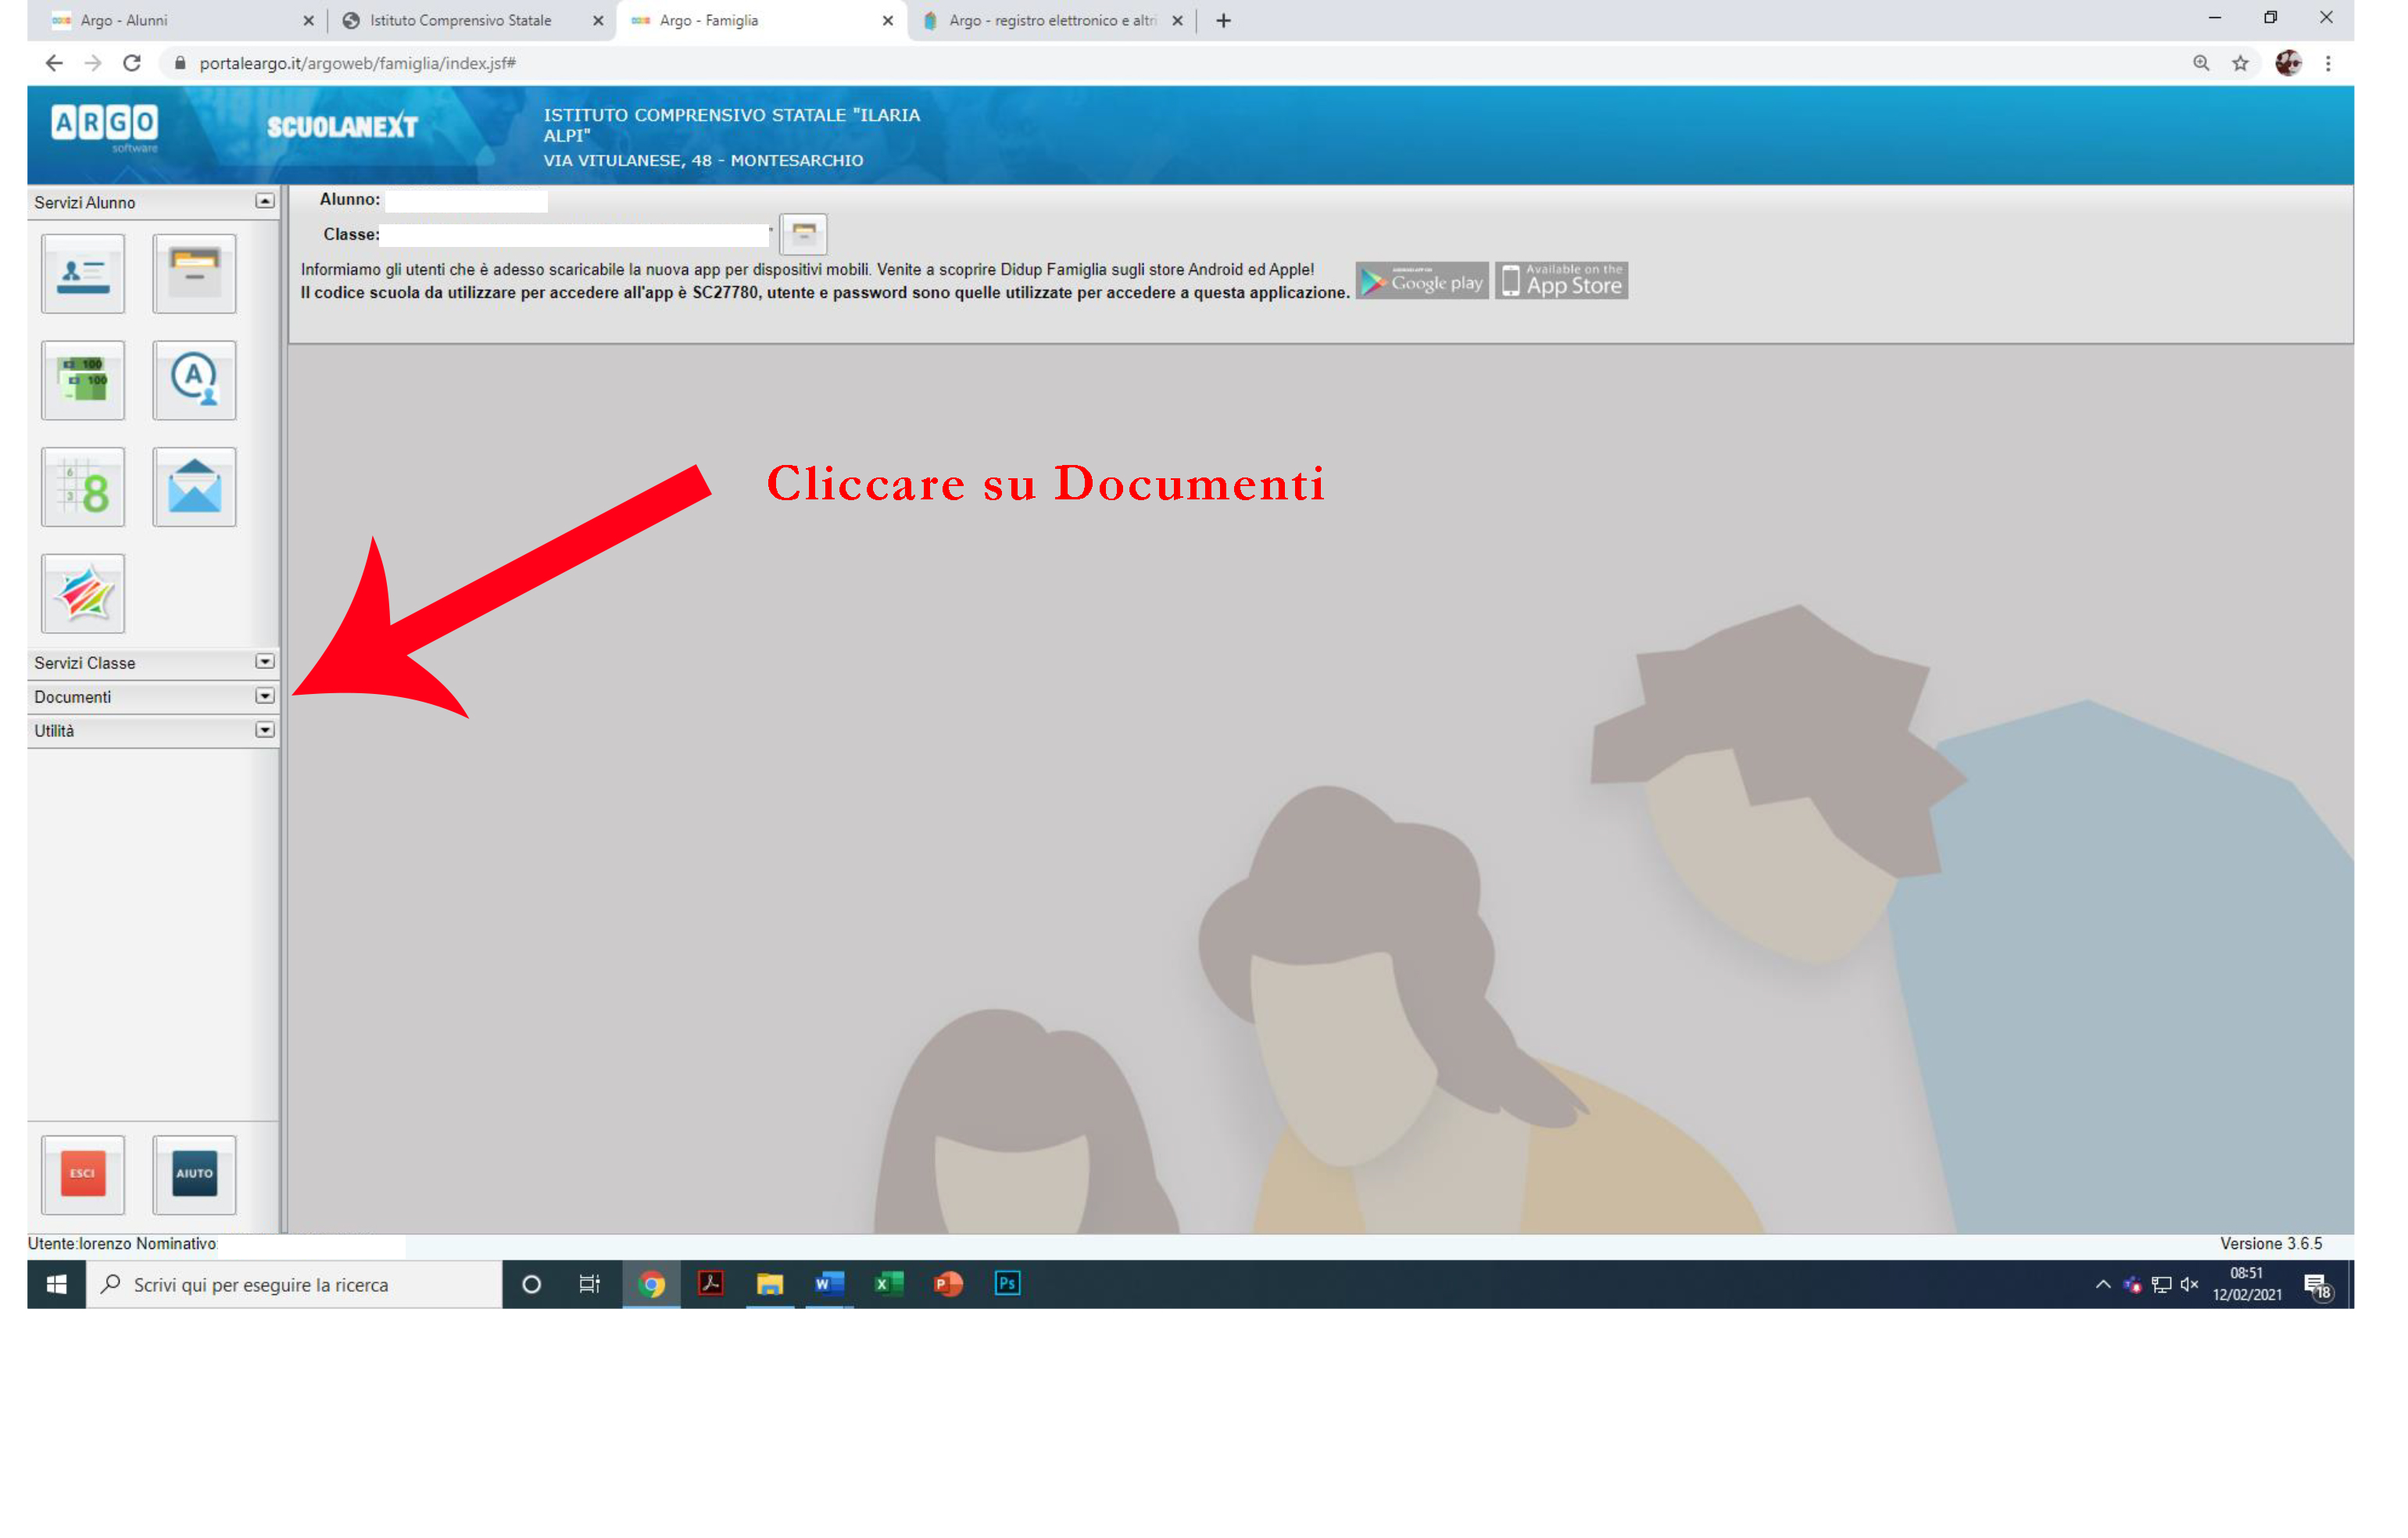The width and height of the screenshot is (2408, 1538).
Task: Open the sidebar curriculum drawer icon
Action: click(x=194, y=274)
